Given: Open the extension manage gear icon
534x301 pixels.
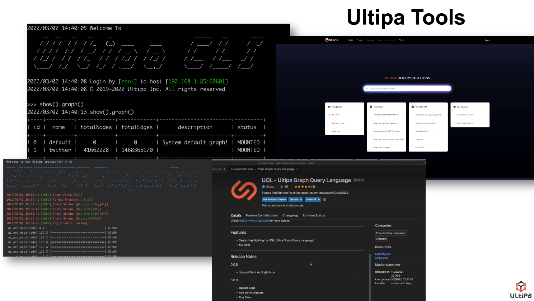Looking at the screenshot, I should coord(325,200).
